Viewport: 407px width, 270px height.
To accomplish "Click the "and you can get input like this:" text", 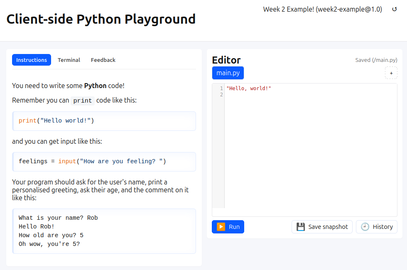I will click(x=57, y=141).
